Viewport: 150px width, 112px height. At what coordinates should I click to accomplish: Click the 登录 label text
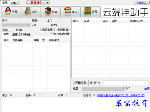click(x=15, y=12)
